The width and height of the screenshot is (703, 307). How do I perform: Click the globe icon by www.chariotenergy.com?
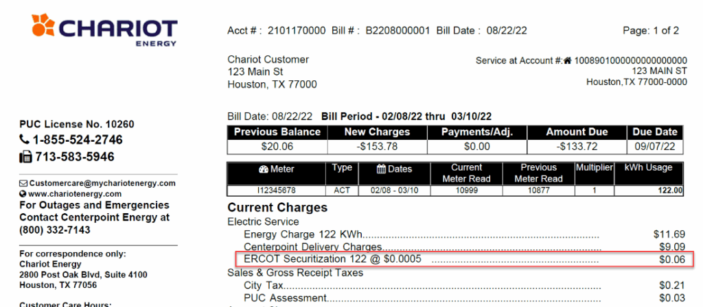tap(23, 194)
